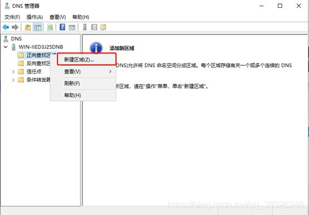Open the 文件(F) menu
The image size is (309, 215).
(x=12, y=17)
